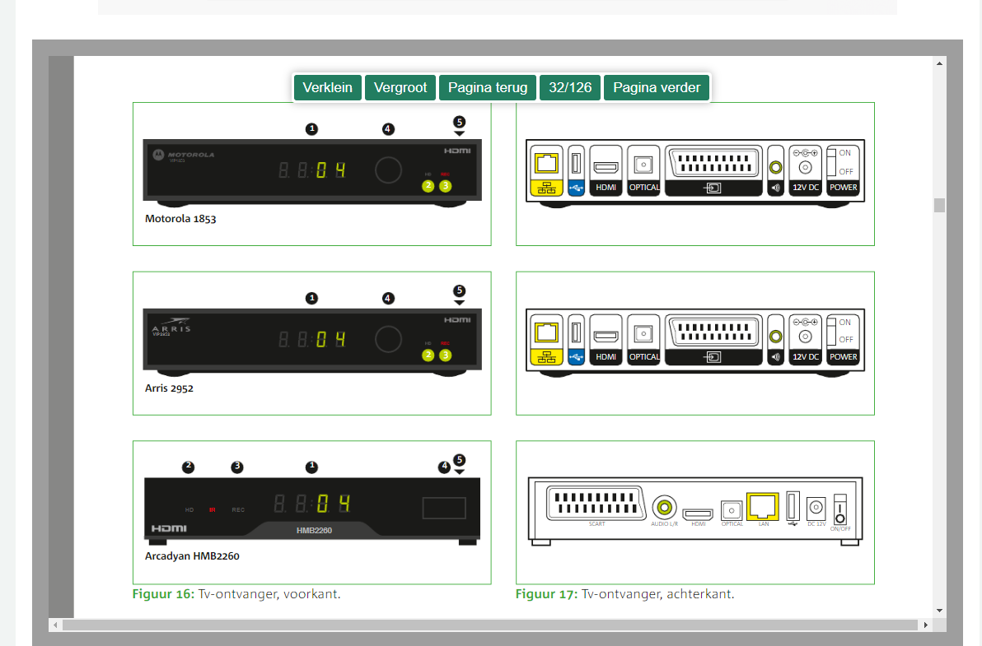Click the yellow LAN port on Arcadyan rear
The height and width of the screenshot is (646, 982).
point(763,507)
